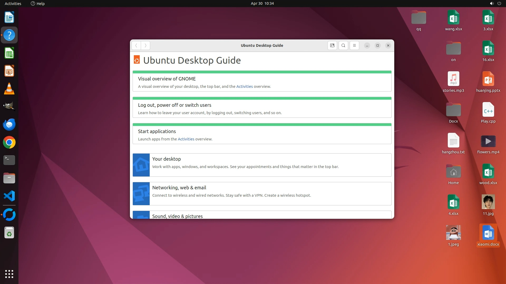This screenshot has width=506, height=284.
Task: Open the bookmarks icon in header bar
Action: point(332,45)
